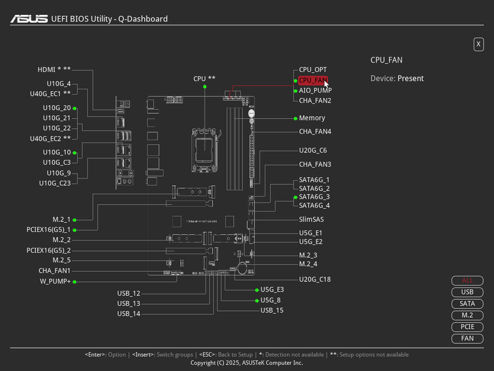The height and width of the screenshot is (371, 494).
Task: Select the CHA_FAN3 header label
Action: pyautogui.click(x=315, y=164)
